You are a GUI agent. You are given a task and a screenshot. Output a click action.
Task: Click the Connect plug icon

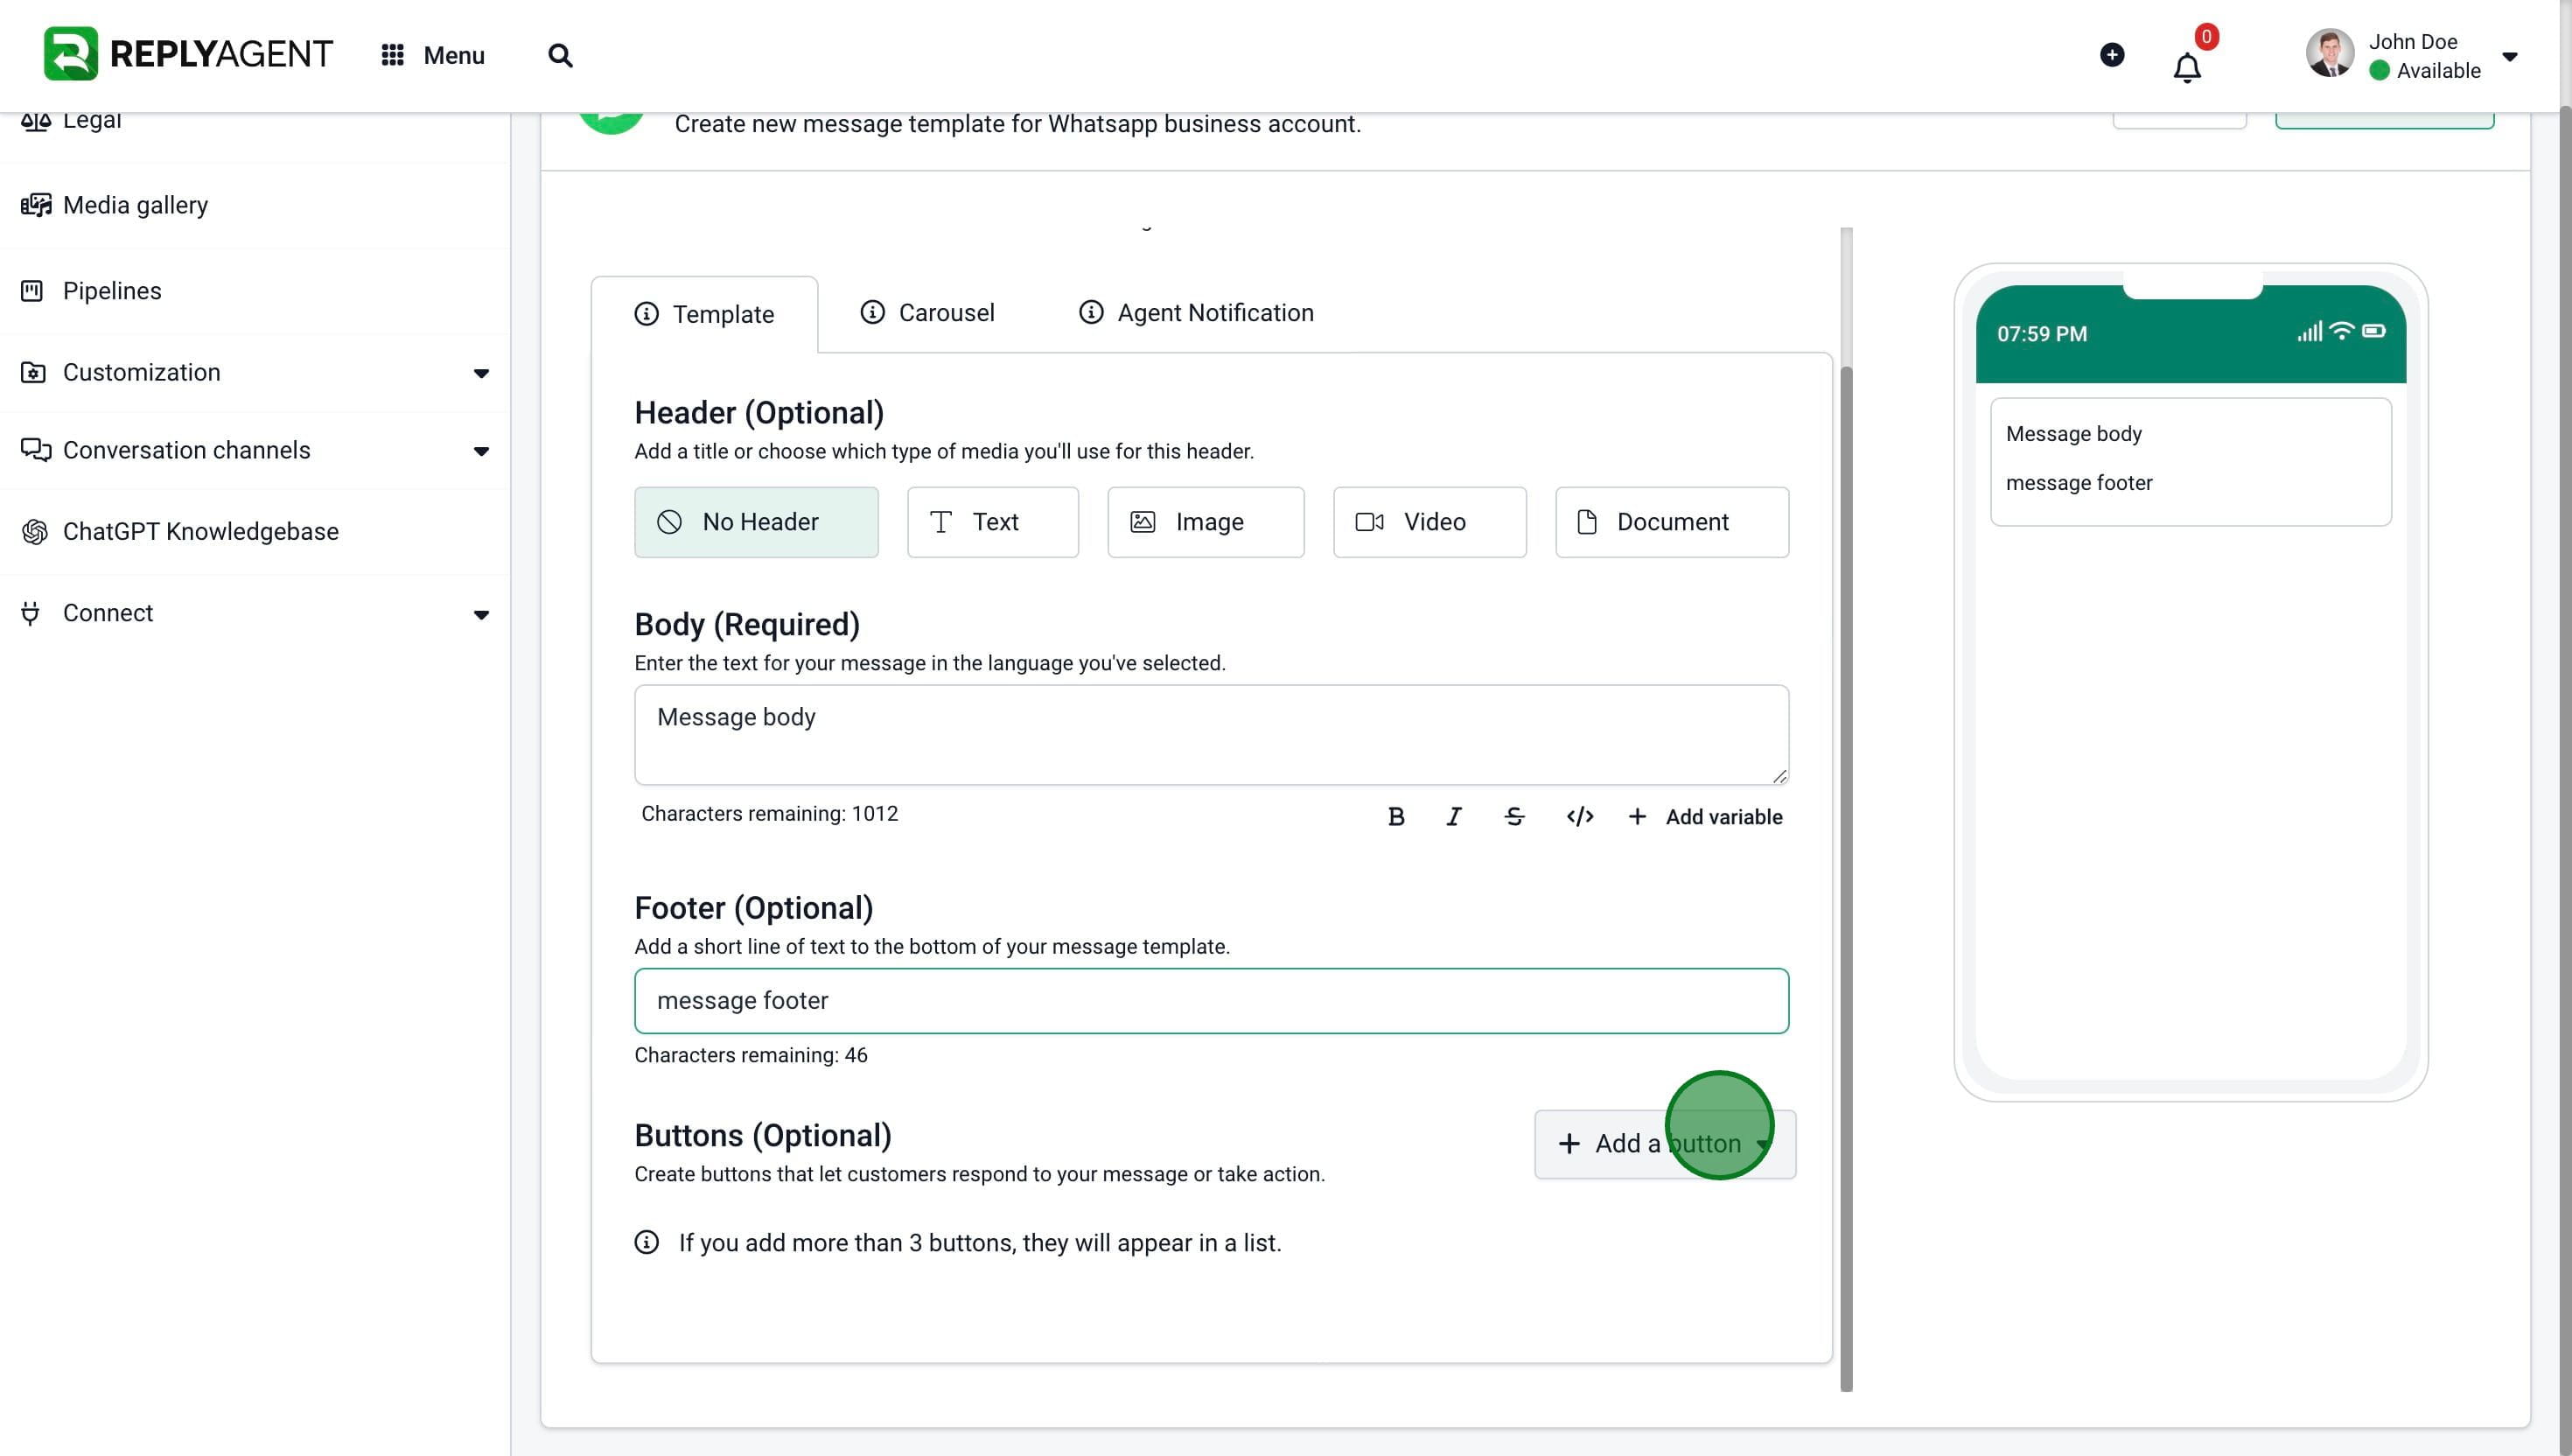[x=31, y=613]
